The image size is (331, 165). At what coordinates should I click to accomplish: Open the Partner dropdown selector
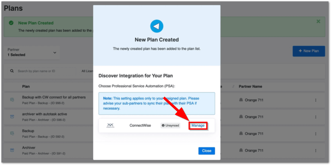pyautogui.click(x=32, y=52)
